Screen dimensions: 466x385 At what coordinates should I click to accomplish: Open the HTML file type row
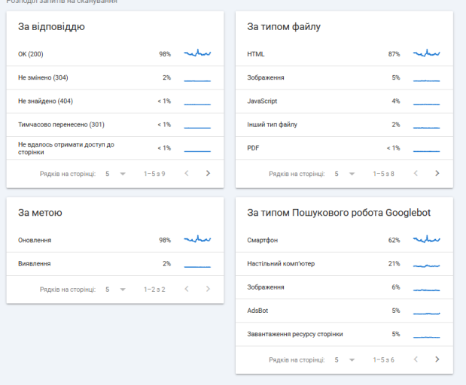pyautogui.click(x=344, y=54)
